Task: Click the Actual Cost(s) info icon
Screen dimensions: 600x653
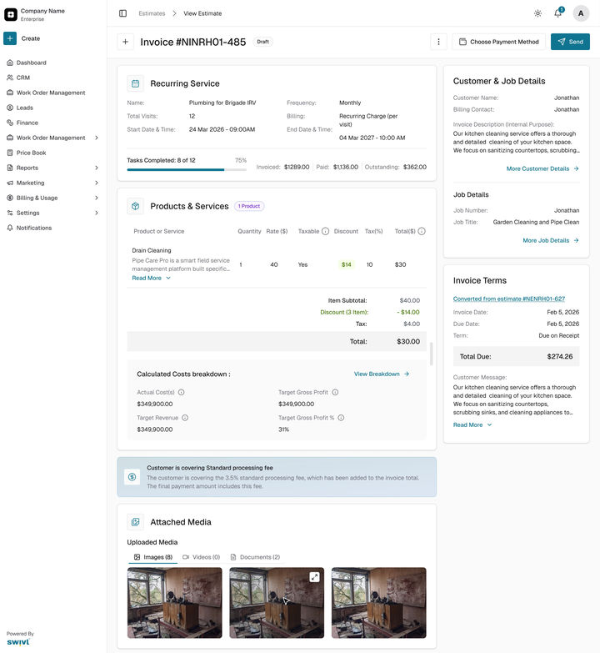Action: (x=182, y=392)
